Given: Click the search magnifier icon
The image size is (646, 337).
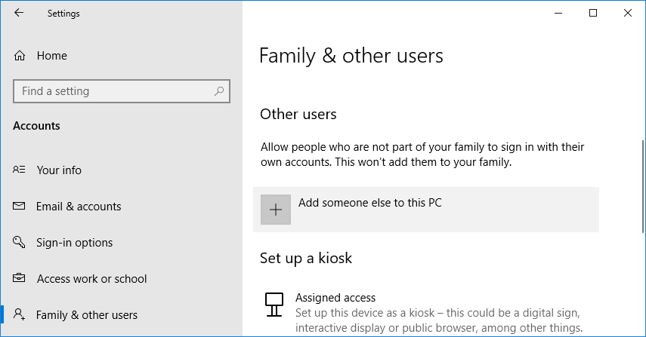Looking at the screenshot, I should tap(219, 91).
